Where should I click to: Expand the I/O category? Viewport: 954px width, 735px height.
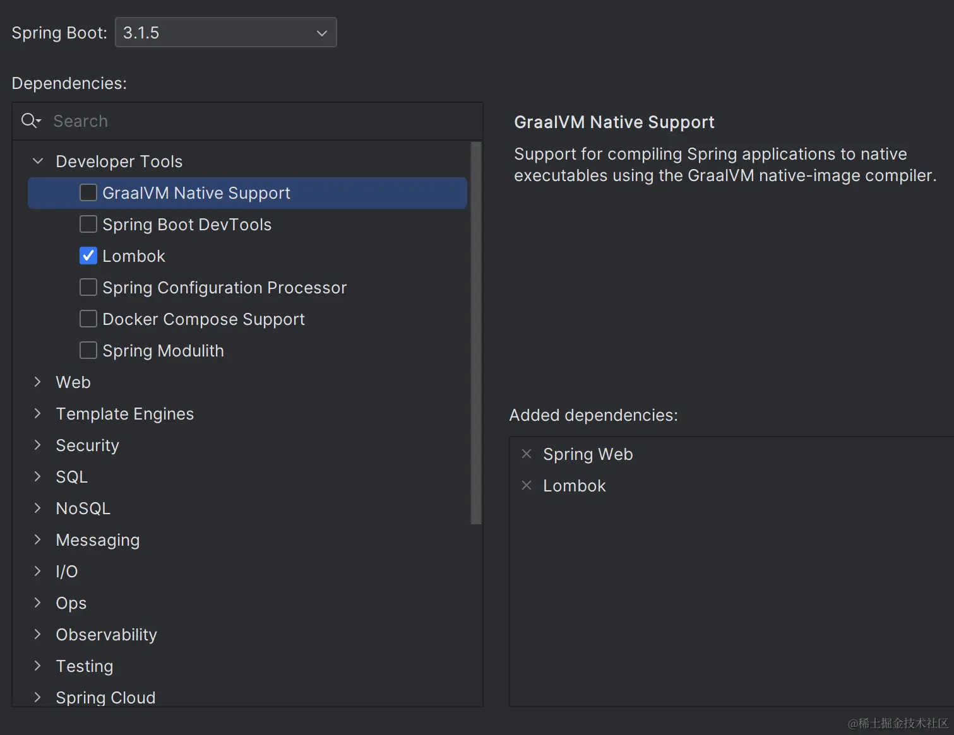38,571
